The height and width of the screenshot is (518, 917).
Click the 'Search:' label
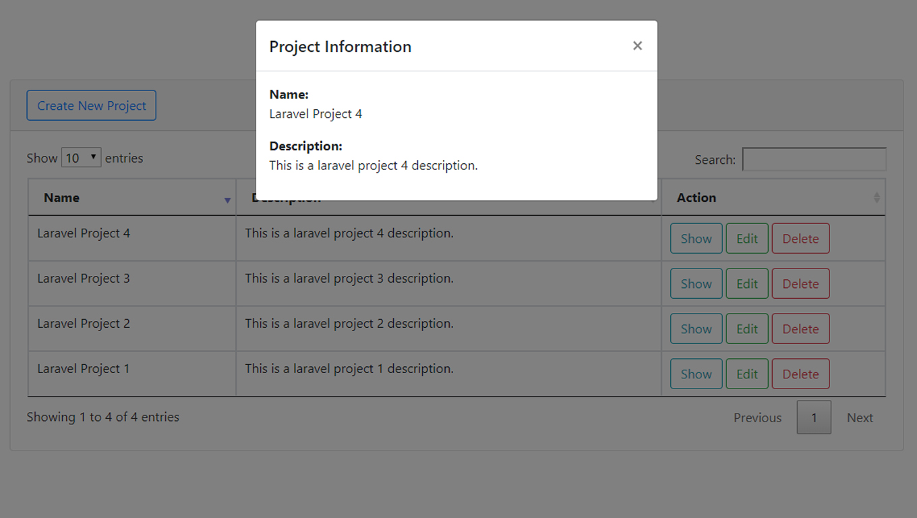coord(715,160)
